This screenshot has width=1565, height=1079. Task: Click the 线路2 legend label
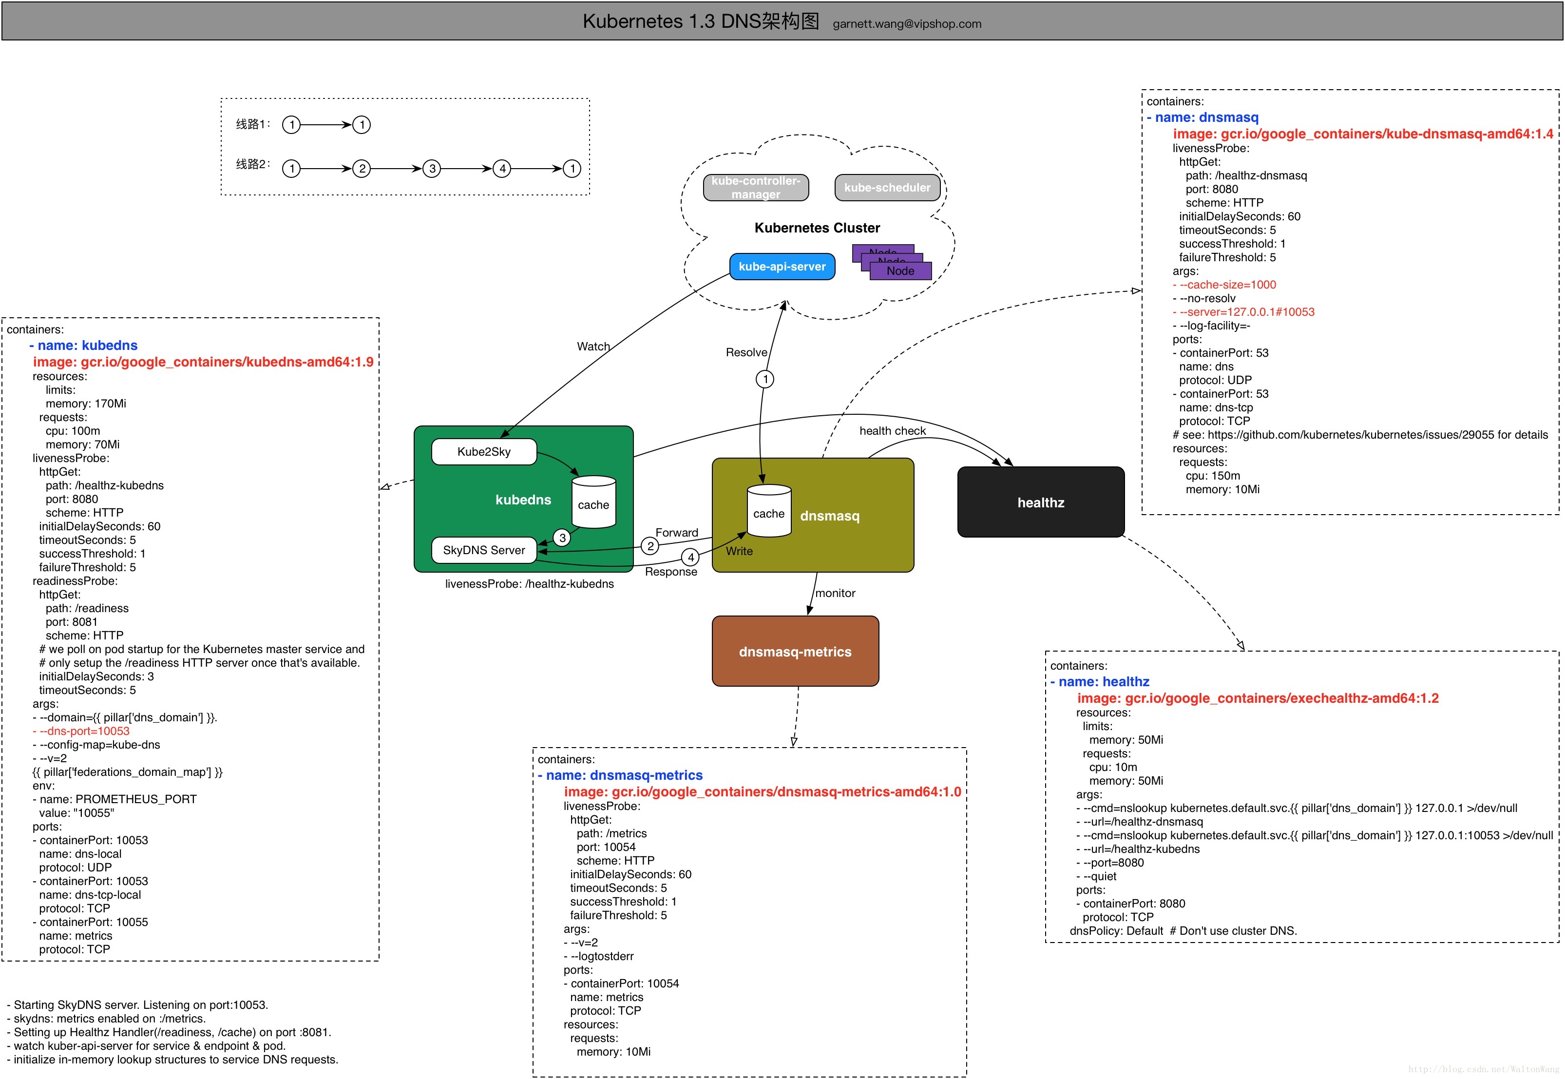pyautogui.click(x=253, y=164)
